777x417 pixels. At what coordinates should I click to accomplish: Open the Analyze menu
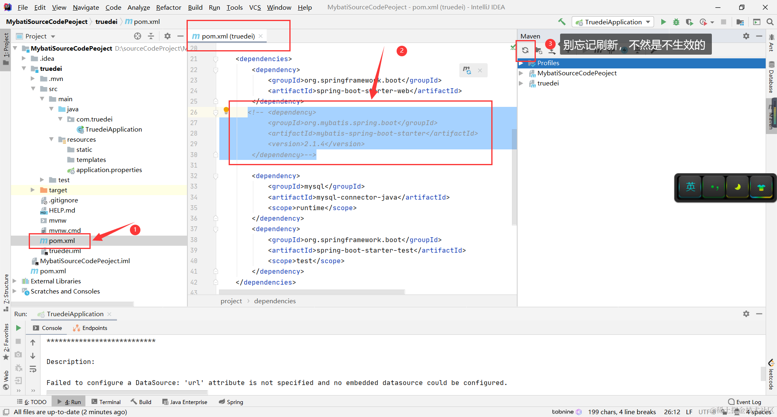[138, 7]
